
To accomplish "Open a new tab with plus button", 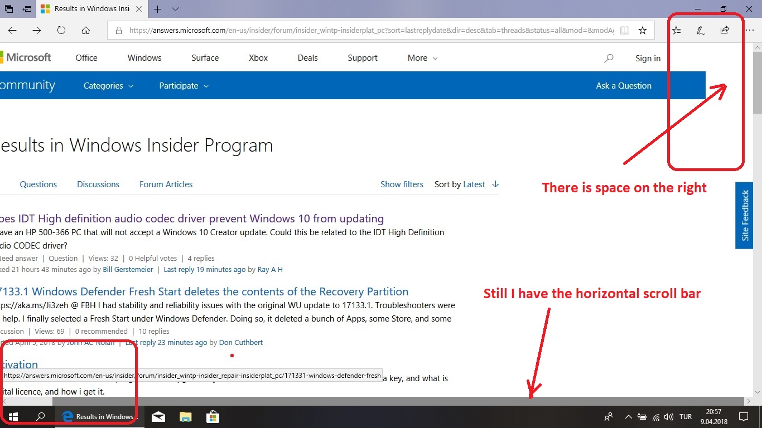I will (158, 9).
